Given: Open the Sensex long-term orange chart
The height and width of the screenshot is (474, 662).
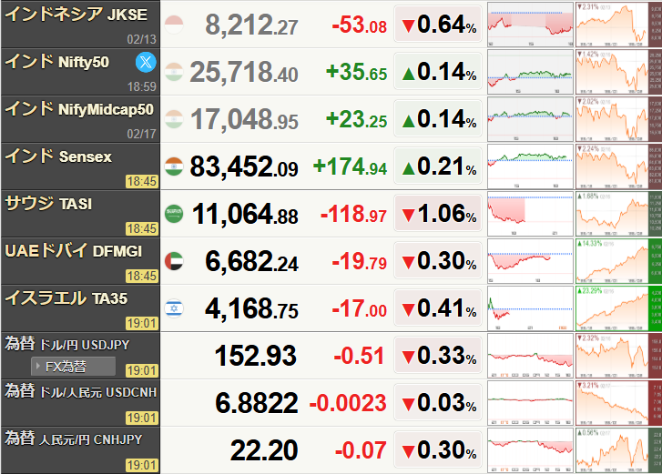Looking at the screenshot, I should point(618,166).
